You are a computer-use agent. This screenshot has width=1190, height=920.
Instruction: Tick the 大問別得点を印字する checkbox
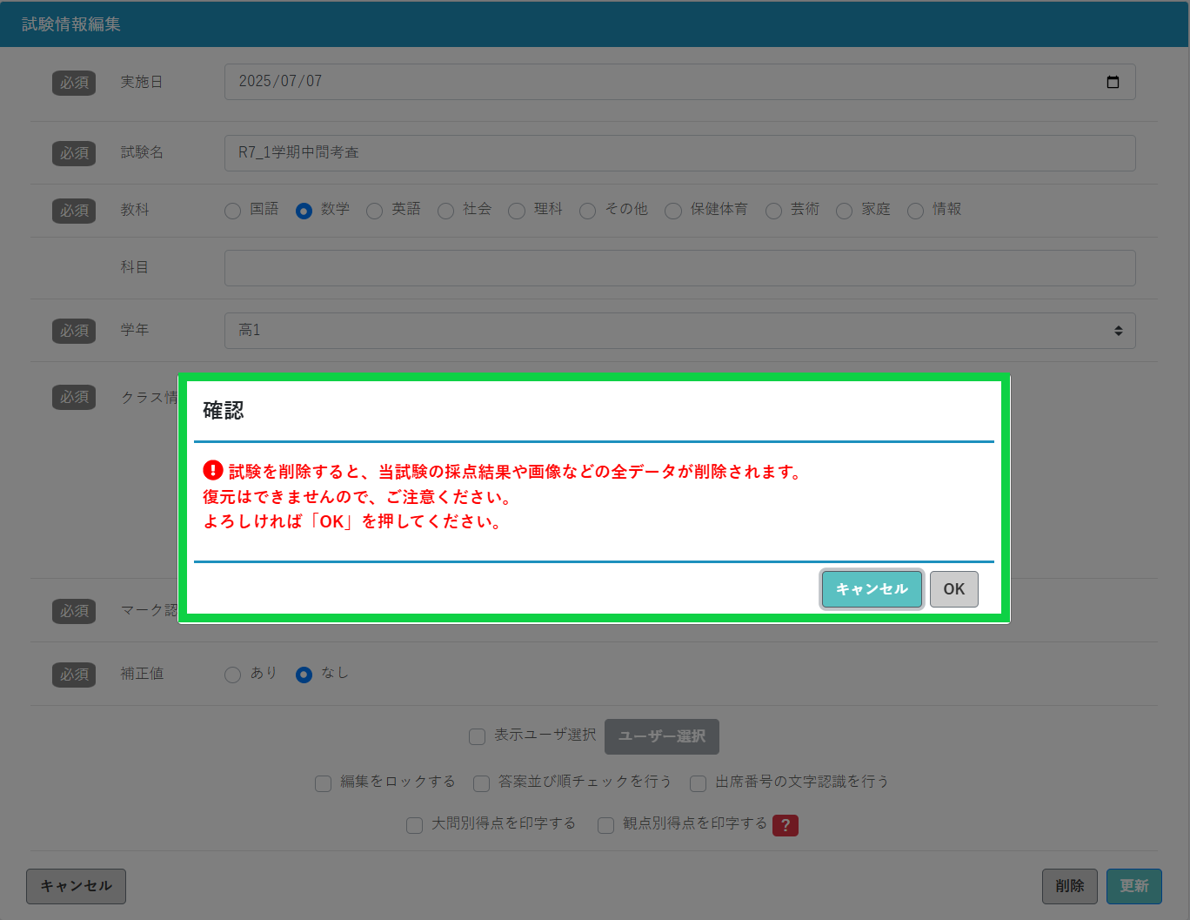414,825
